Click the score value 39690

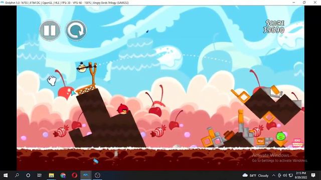(x=273, y=30)
